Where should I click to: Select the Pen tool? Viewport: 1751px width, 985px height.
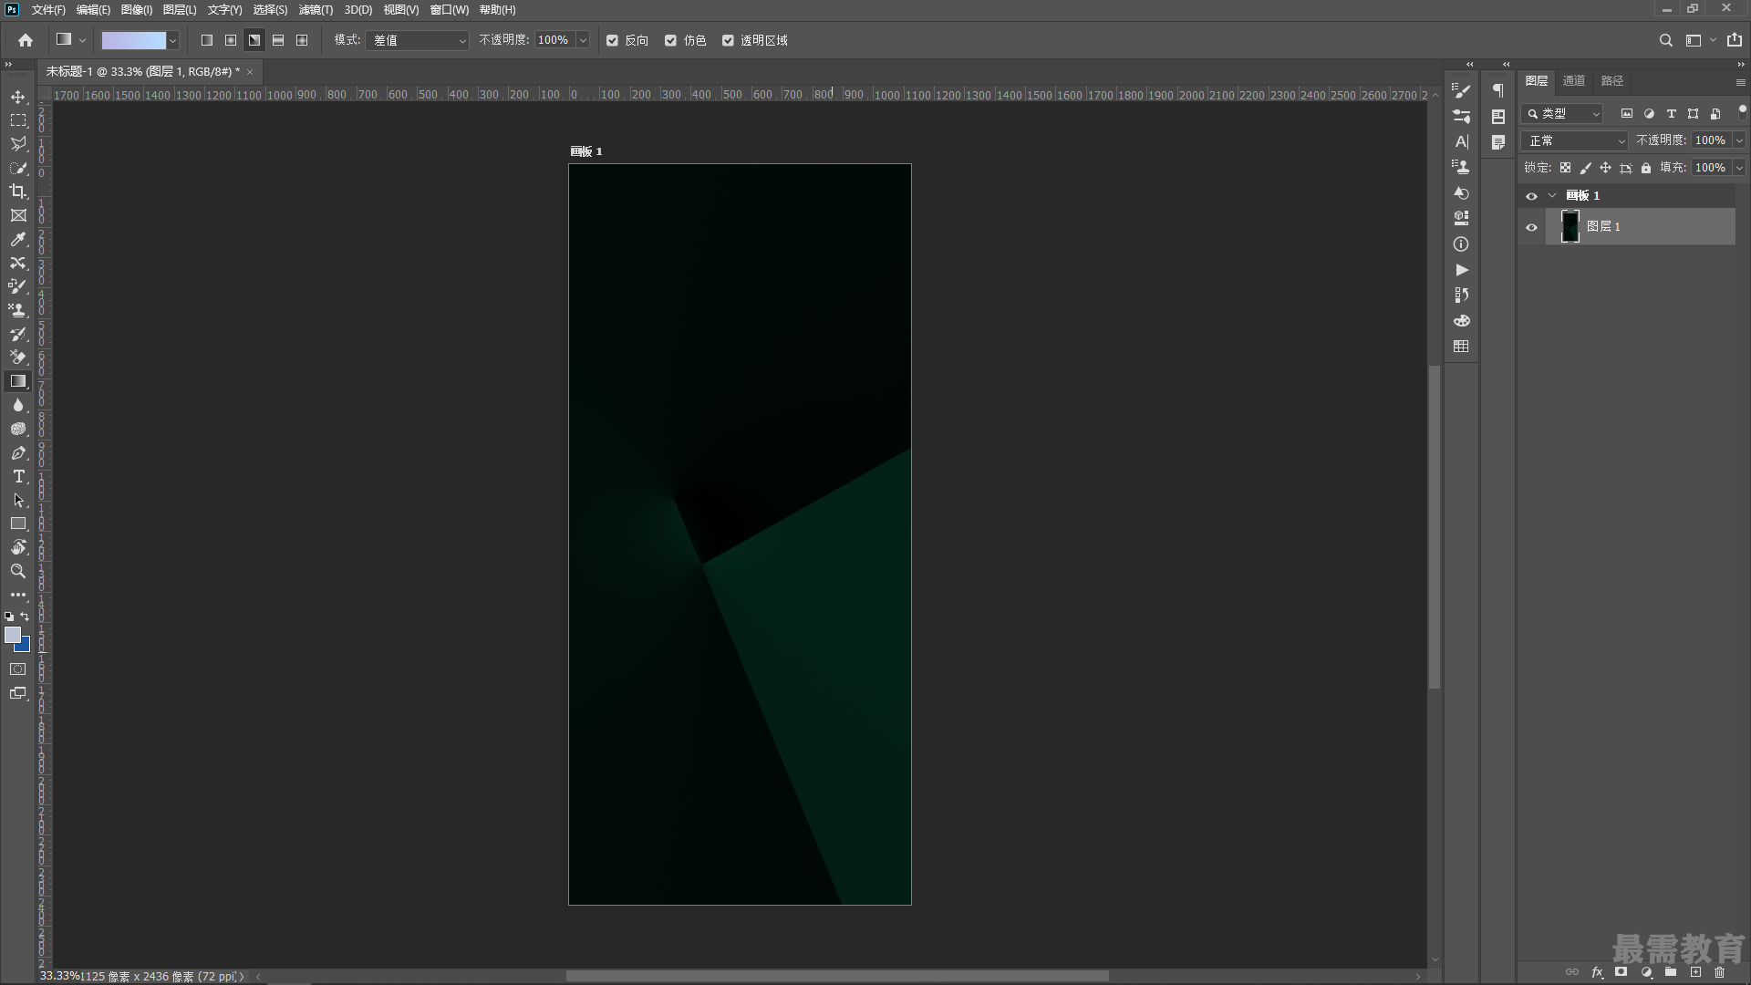pyautogui.click(x=18, y=452)
